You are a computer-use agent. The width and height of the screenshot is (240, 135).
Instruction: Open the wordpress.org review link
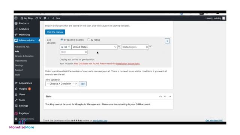(100, 120)
